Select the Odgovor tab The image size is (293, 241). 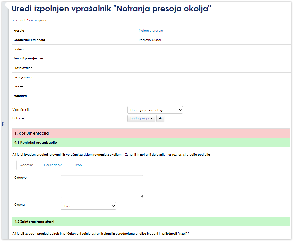(26, 165)
